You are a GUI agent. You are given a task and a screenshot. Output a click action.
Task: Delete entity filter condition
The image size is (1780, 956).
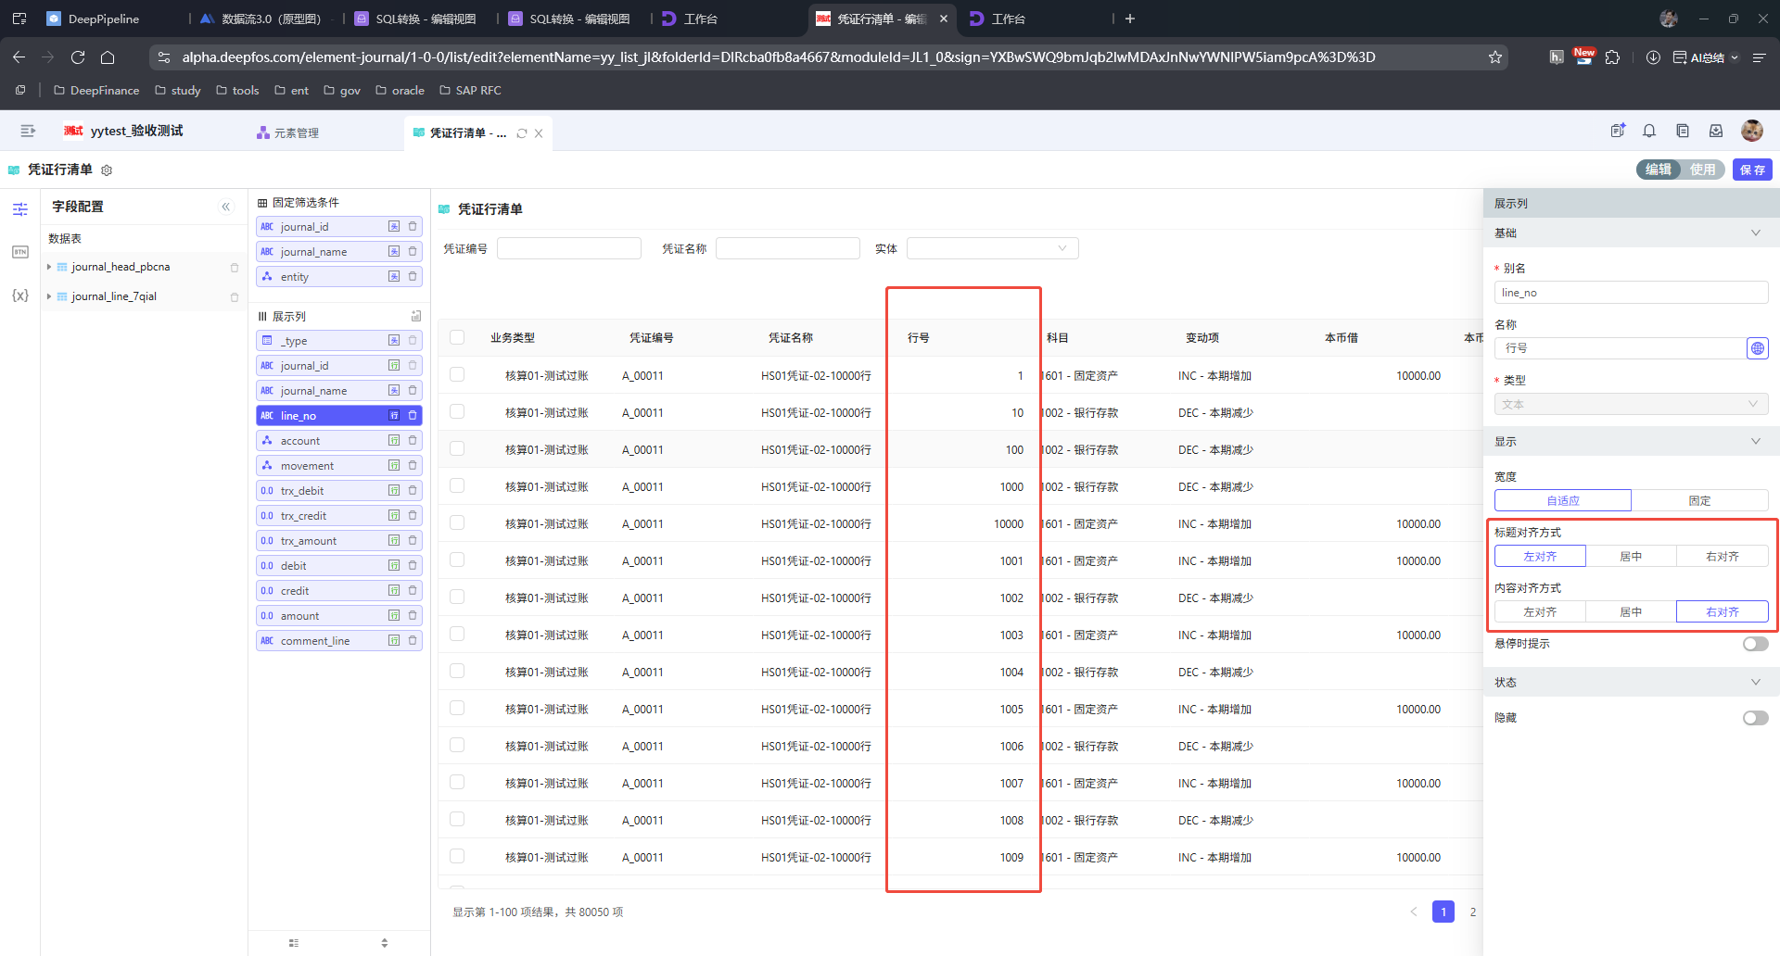pos(413,277)
